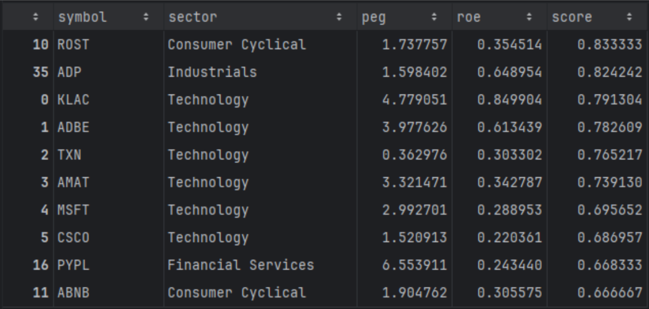Click PYPL Financial Services sector cell
This screenshot has width=649, height=309.
tap(241, 265)
